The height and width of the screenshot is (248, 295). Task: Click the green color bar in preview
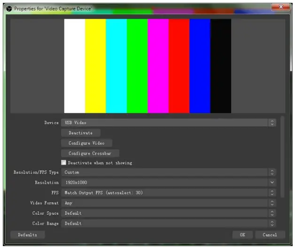tap(137, 66)
